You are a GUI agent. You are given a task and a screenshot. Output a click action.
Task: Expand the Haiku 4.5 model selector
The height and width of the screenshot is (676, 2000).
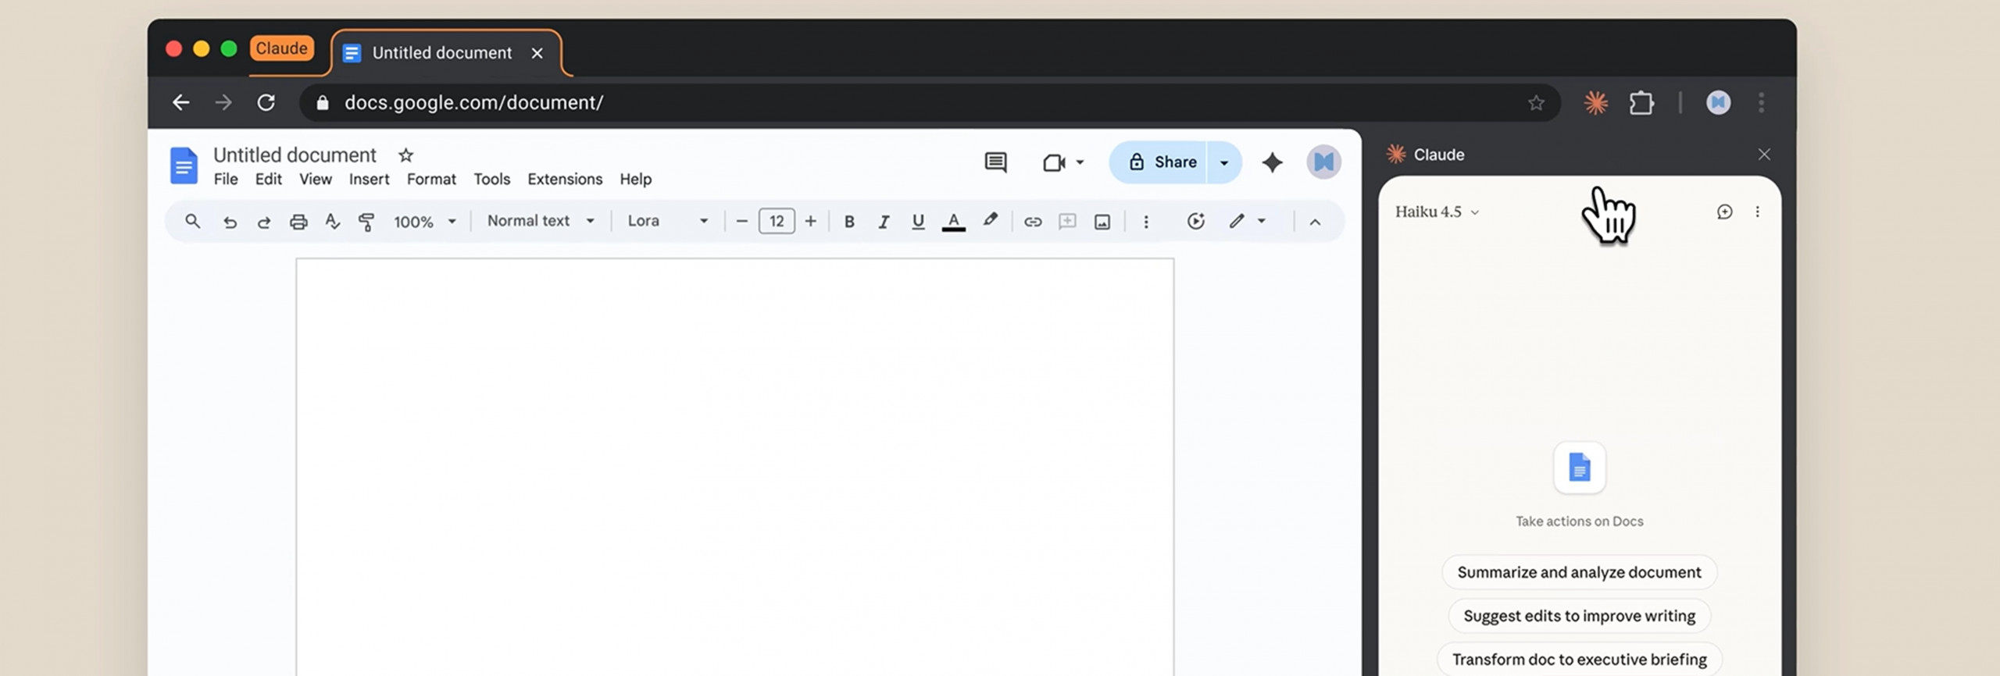point(1436,212)
